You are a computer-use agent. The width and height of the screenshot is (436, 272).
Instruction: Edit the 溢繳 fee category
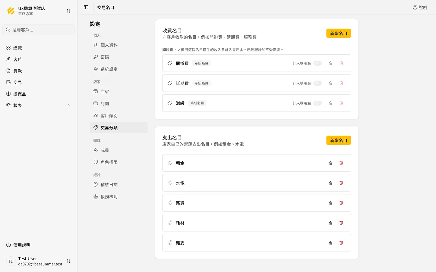point(330,103)
